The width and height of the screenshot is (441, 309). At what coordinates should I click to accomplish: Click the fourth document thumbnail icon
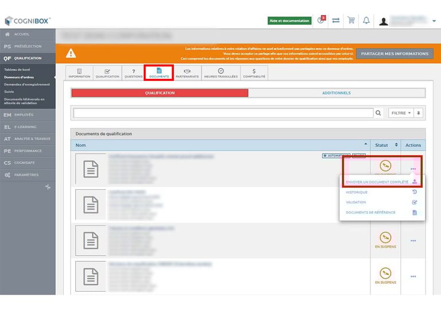pos(91,276)
